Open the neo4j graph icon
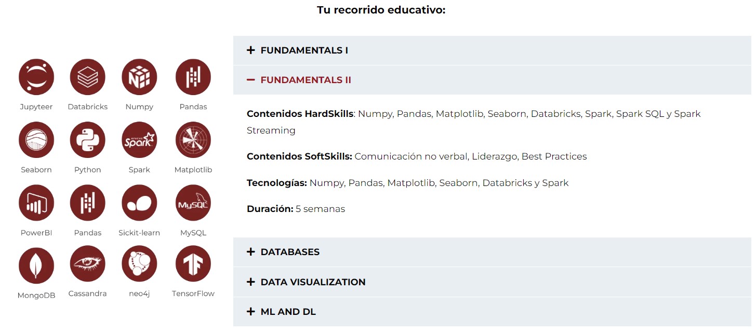This screenshot has height=331, width=756. [139, 264]
